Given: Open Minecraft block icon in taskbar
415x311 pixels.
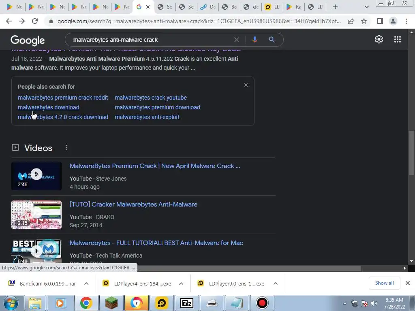Looking at the screenshot, I should click(x=111, y=303).
